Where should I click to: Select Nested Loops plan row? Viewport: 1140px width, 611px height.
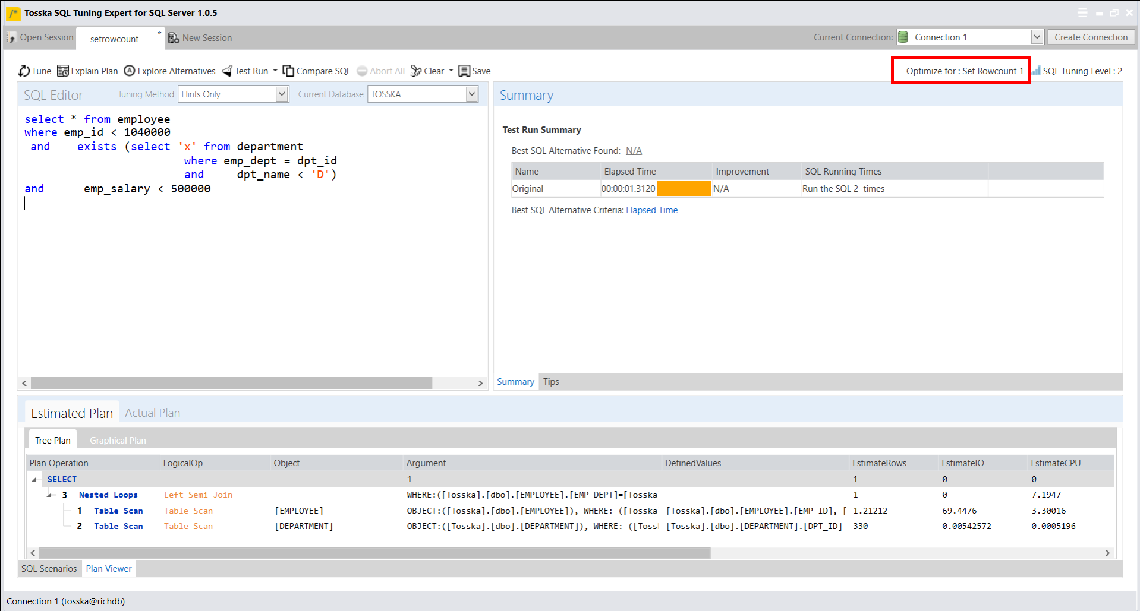click(x=571, y=495)
